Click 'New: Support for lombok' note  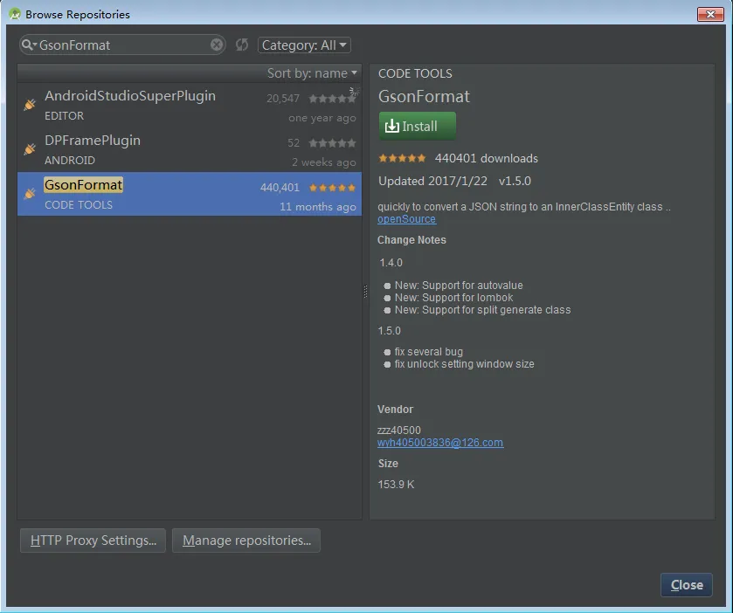(454, 298)
